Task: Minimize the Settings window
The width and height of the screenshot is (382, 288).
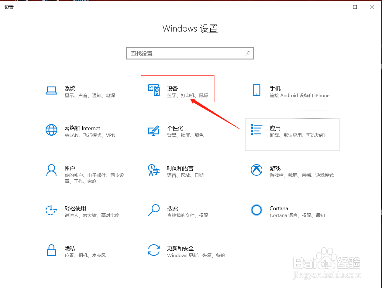Action: tap(337, 7)
